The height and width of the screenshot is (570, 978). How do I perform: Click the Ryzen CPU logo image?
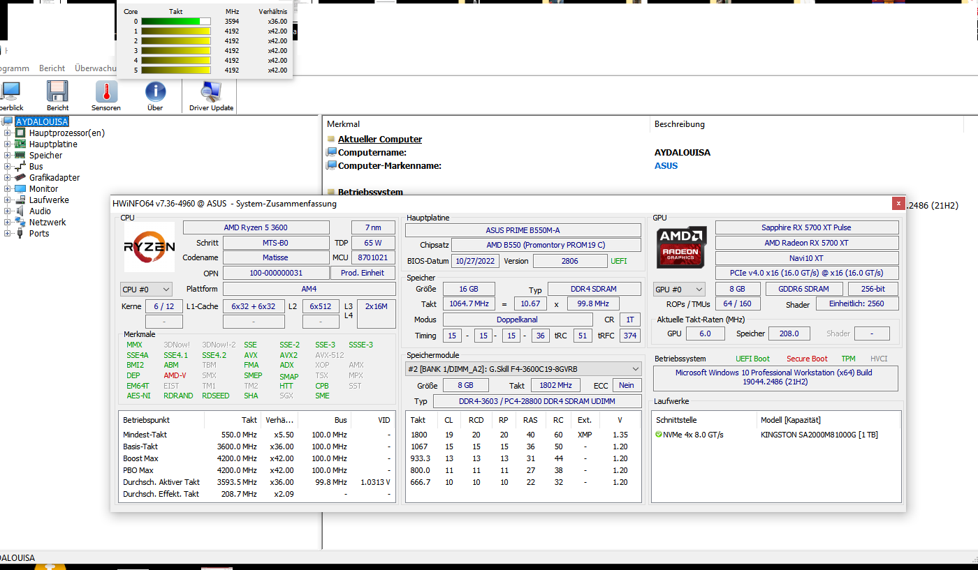[149, 247]
